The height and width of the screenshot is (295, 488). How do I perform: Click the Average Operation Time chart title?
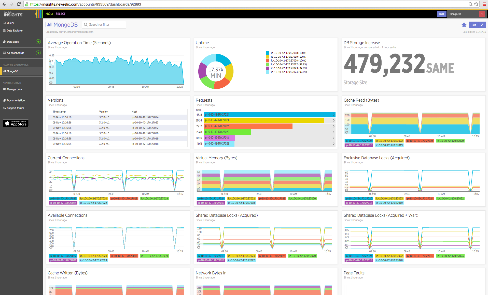pos(79,43)
